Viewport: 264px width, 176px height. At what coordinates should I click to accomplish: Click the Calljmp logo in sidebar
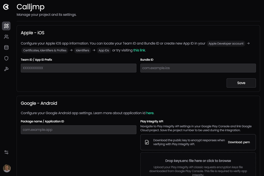point(6,7)
